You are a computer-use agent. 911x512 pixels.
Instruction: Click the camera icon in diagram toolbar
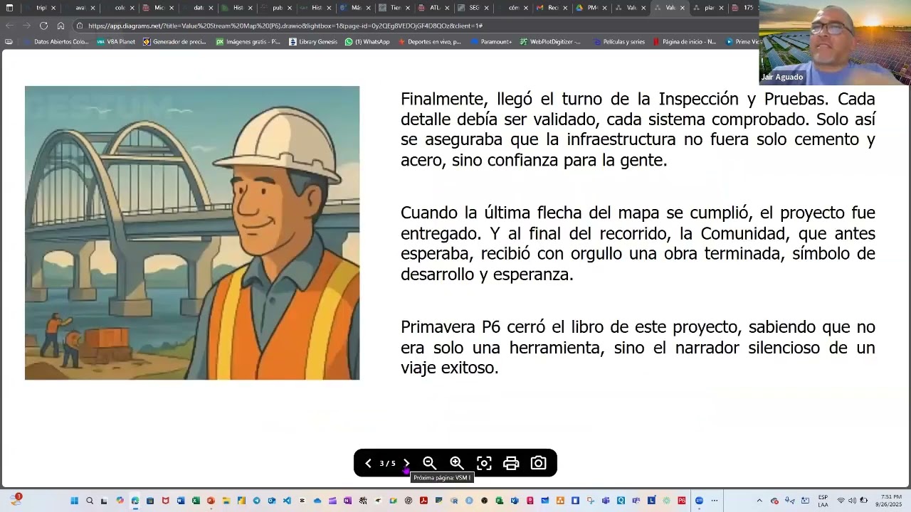pyautogui.click(x=538, y=463)
